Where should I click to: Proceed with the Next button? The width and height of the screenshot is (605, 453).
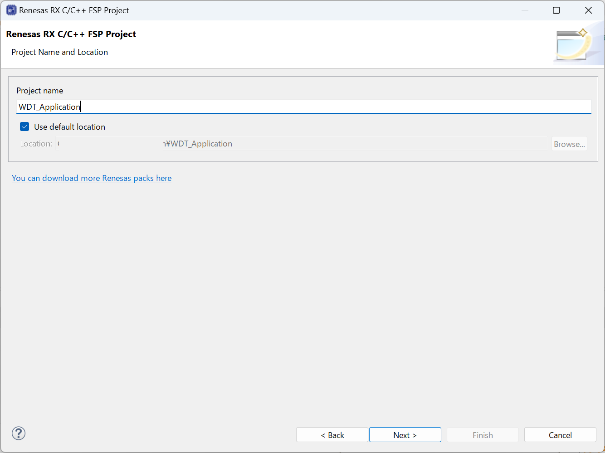(x=405, y=435)
